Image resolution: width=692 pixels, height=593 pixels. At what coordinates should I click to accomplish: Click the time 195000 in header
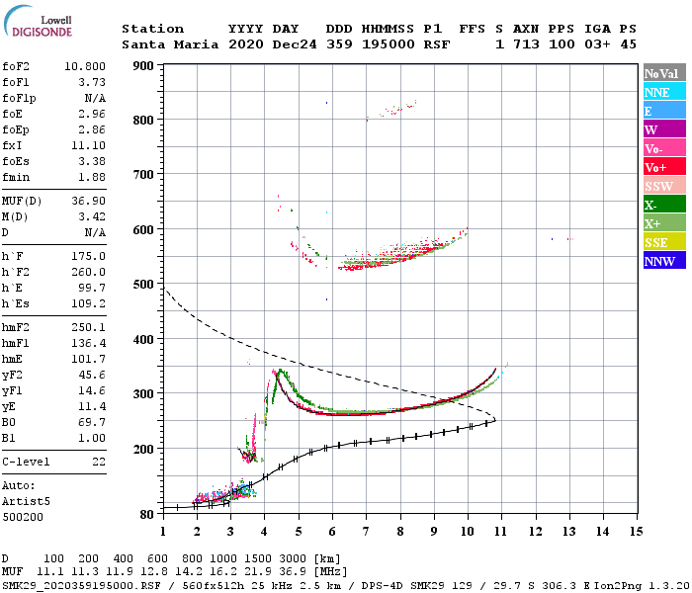pos(388,44)
